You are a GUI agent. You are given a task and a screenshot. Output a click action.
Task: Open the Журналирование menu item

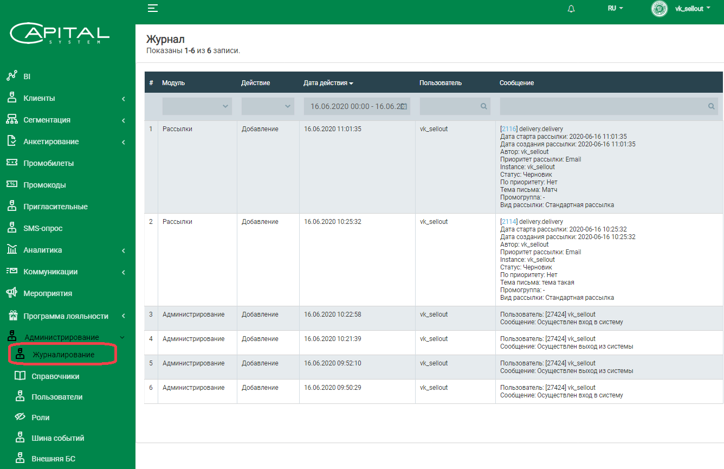point(63,355)
